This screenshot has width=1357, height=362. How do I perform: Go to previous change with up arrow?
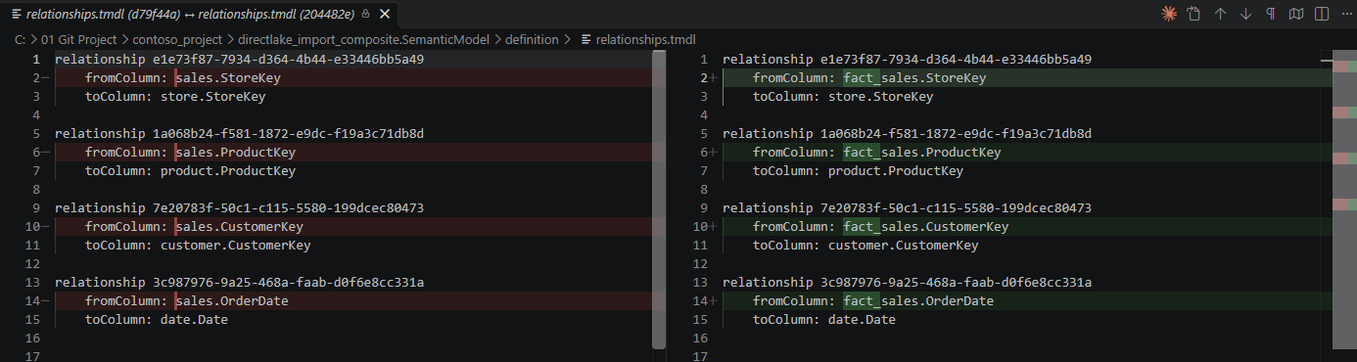click(1220, 14)
